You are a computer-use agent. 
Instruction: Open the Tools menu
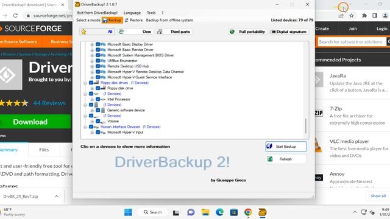[151, 13]
